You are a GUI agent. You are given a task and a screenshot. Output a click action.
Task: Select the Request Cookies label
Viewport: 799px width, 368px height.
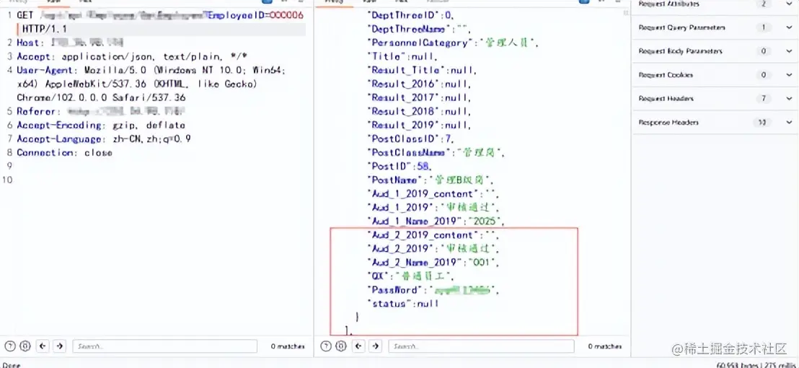666,75
